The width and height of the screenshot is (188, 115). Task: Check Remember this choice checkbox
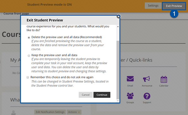coord(28,77)
